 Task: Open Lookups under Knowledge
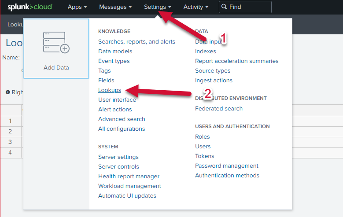coord(110,90)
